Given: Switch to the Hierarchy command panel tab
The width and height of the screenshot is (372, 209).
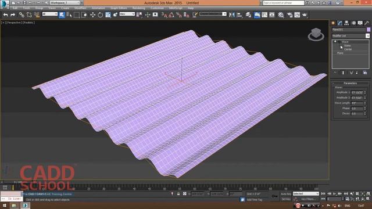Looking at the screenshot, I should pyautogui.click(x=346, y=23).
